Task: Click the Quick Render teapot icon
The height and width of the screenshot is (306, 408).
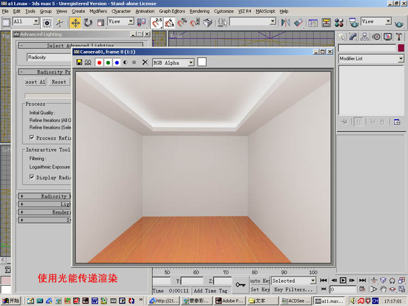Action: [399, 24]
